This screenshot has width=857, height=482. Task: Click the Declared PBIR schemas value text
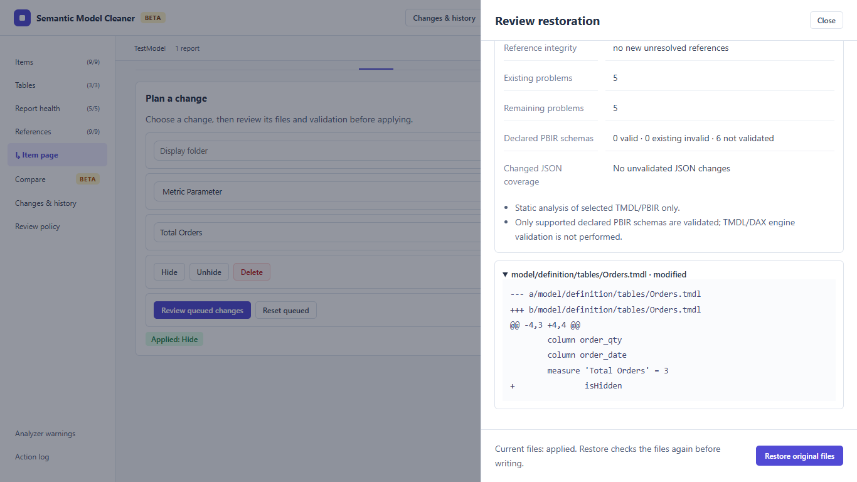click(x=693, y=139)
